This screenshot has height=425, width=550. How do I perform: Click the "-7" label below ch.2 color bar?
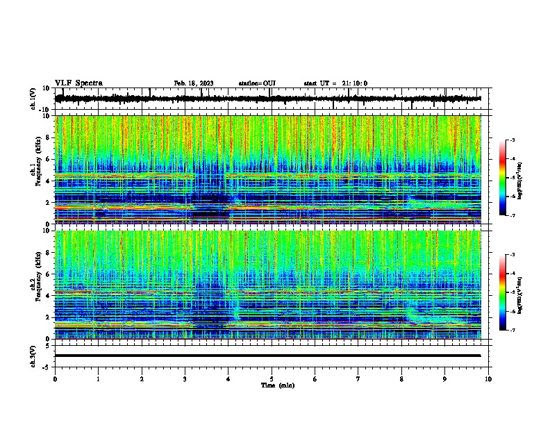512,331
